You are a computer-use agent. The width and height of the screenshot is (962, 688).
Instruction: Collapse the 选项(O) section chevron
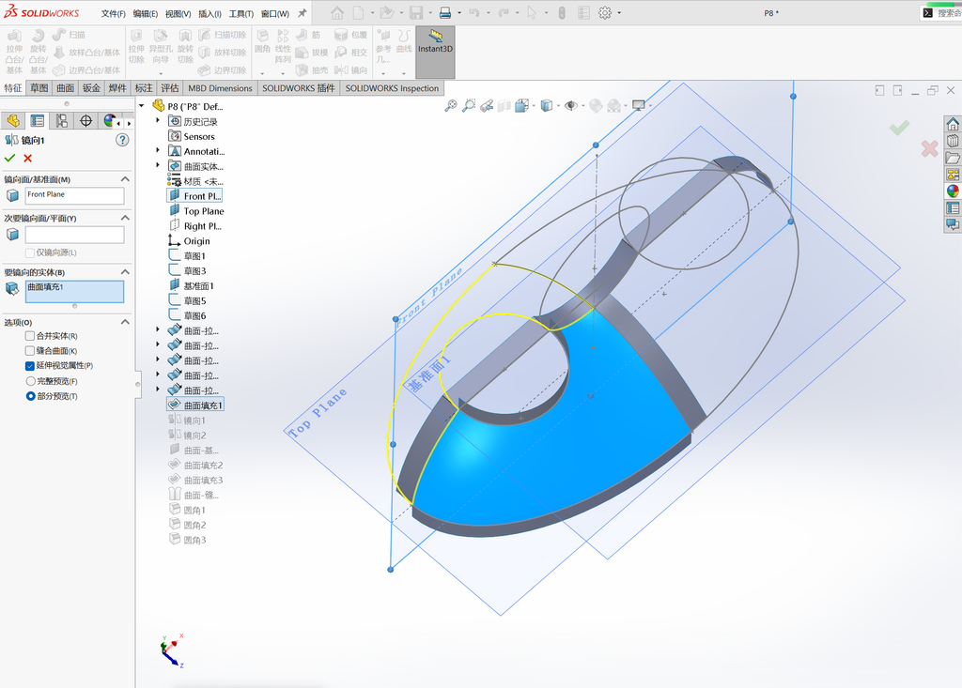click(125, 322)
